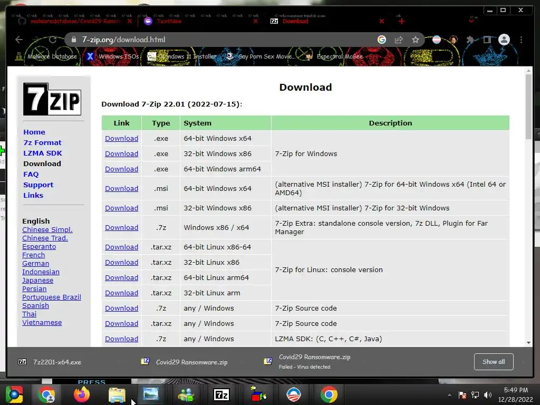
Task: Click the 7-ZIP logo image
Action: (x=52, y=99)
